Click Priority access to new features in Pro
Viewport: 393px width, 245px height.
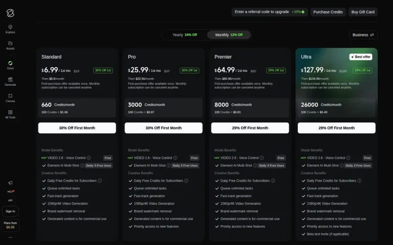coord(156,227)
